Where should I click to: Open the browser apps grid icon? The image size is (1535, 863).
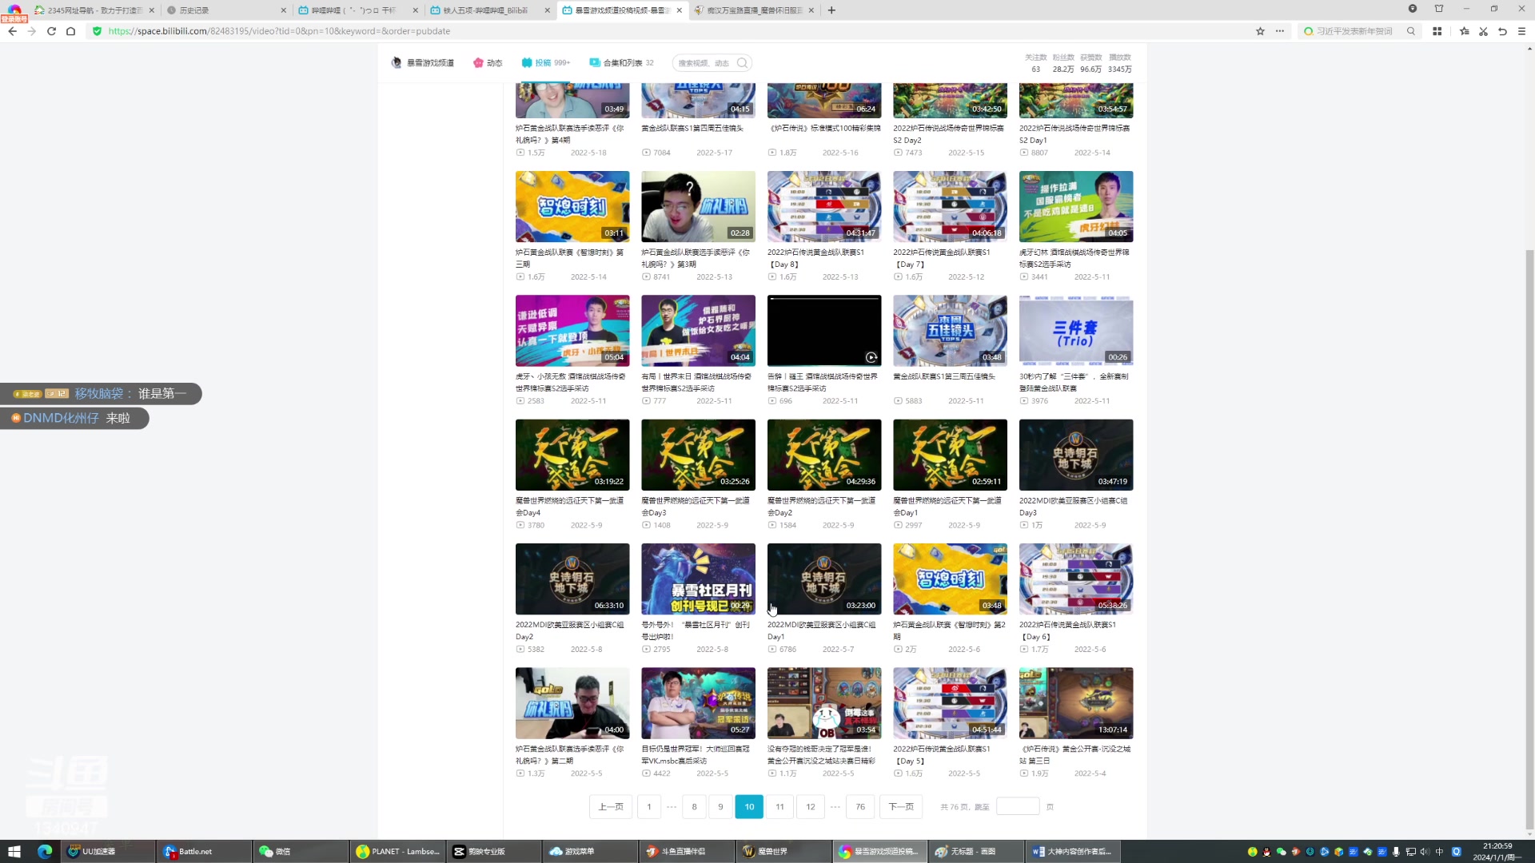(1437, 31)
